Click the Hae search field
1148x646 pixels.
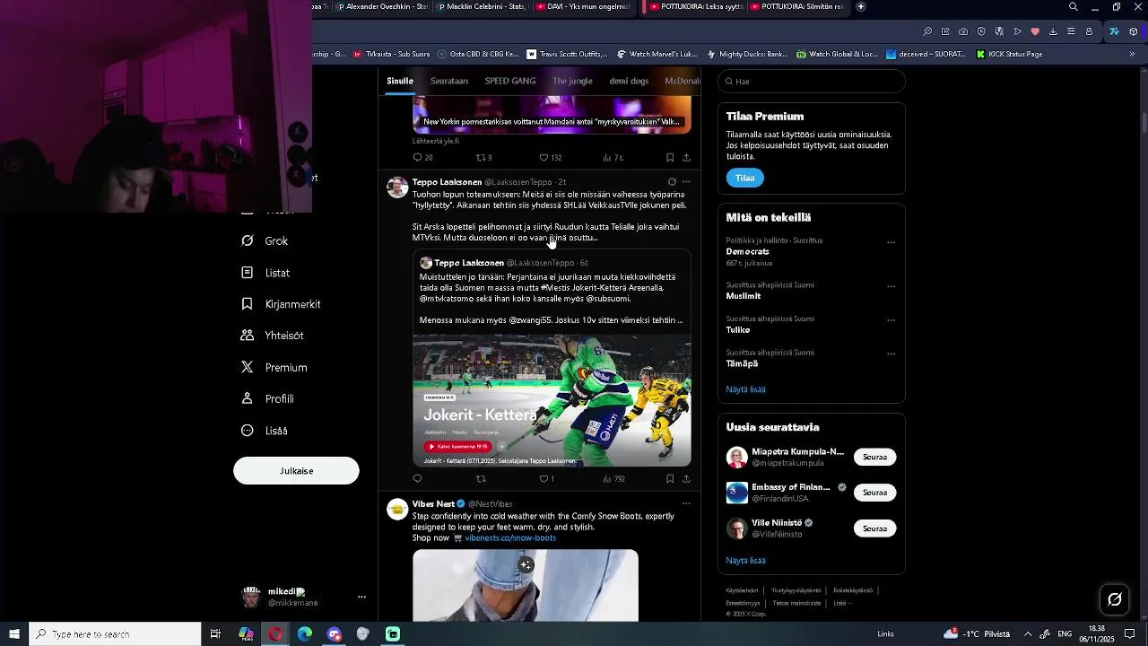pyautogui.click(x=812, y=81)
